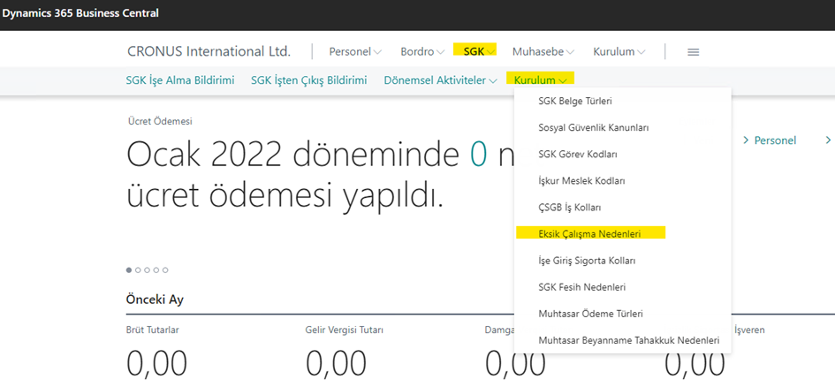Expand the top Kurulum dropdown beside Muhasebe

point(619,52)
